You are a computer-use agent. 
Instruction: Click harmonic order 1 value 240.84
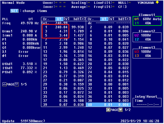pos(61,27)
